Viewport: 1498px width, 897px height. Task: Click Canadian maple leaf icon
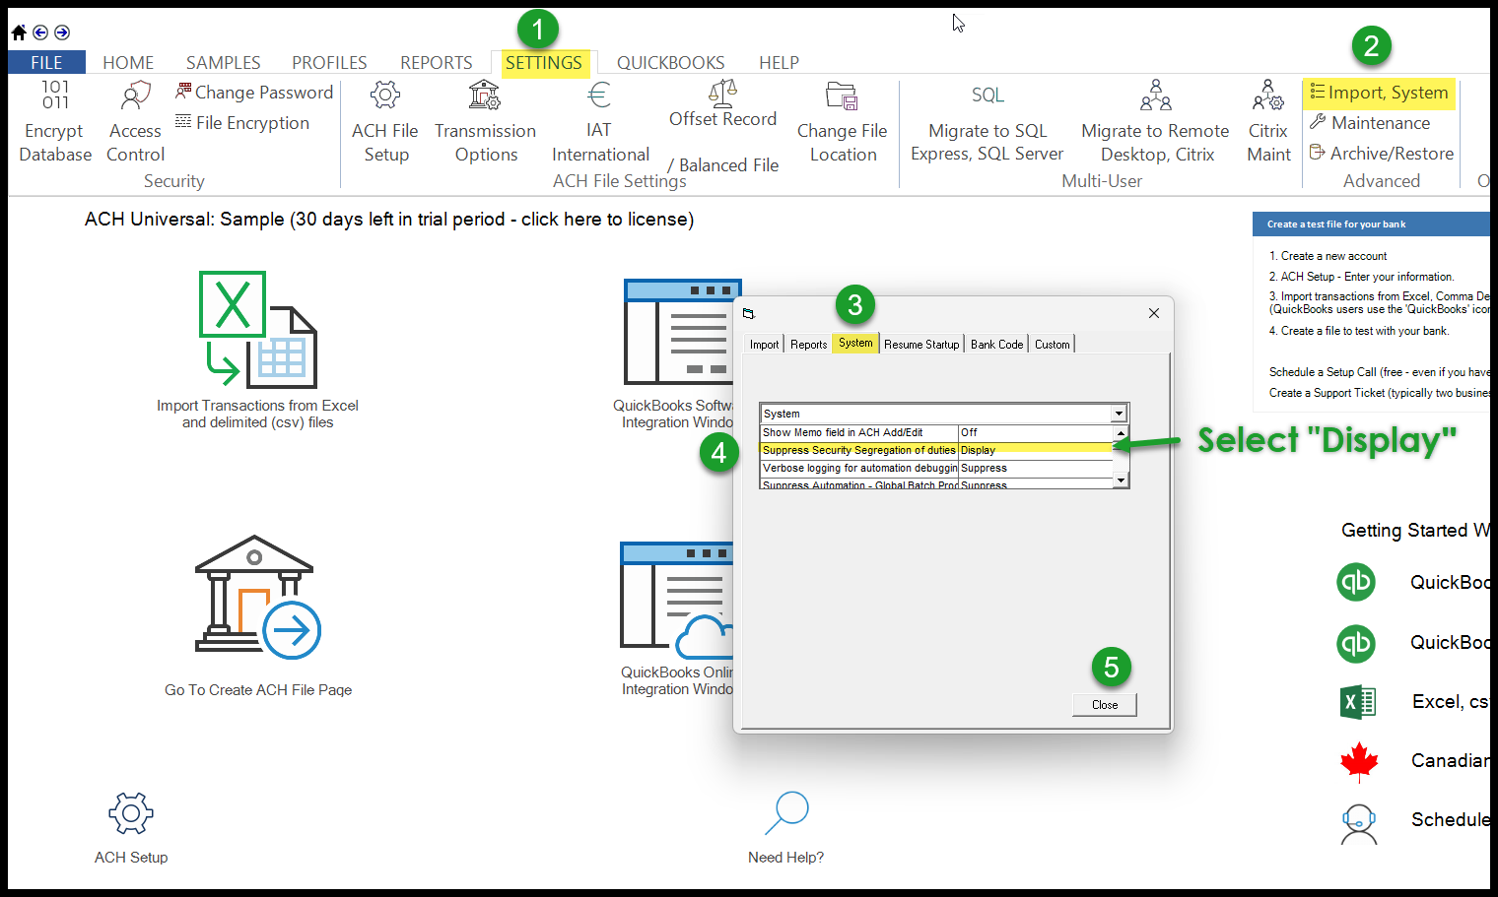tap(1359, 761)
